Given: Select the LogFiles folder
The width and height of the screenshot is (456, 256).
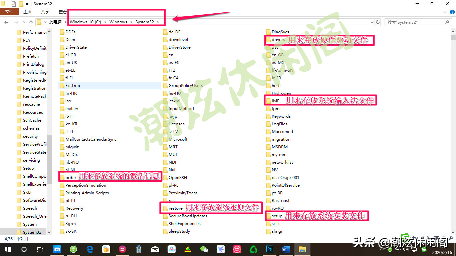Looking at the screenshot, I should point(279,124).
